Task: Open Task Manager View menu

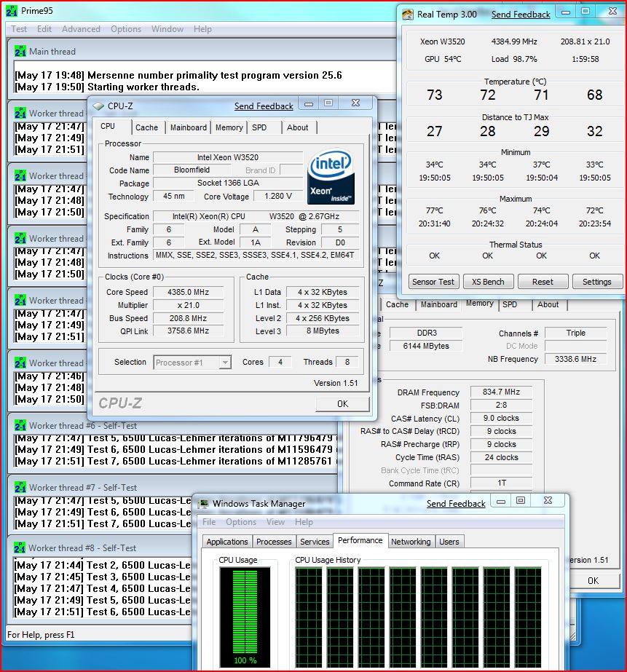Action: pyautogui.click(x=275, y=522)
